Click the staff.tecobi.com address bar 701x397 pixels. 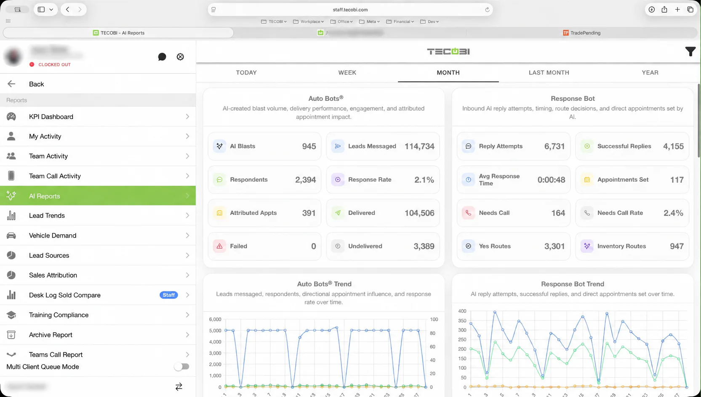(350, 9)
